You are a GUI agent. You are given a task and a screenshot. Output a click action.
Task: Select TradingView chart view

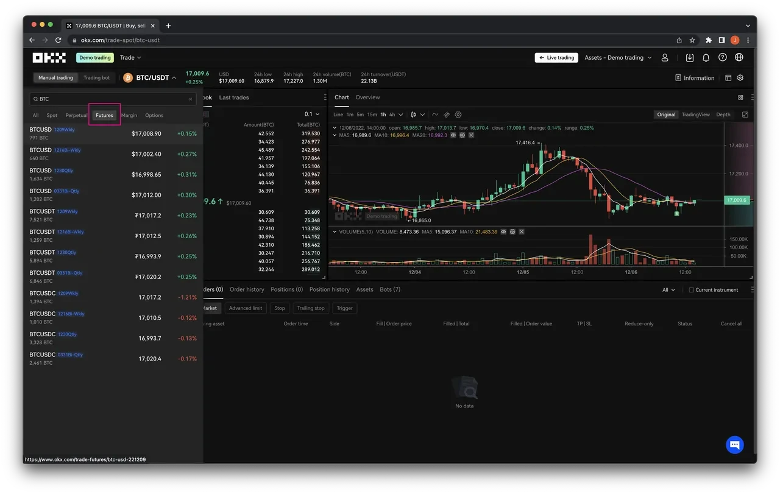click(x=696, y=115)
